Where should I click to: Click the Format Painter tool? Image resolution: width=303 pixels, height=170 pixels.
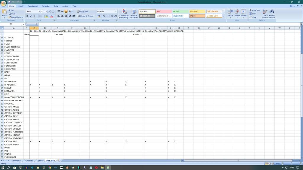pyautogui.click(x=16, y=17)
